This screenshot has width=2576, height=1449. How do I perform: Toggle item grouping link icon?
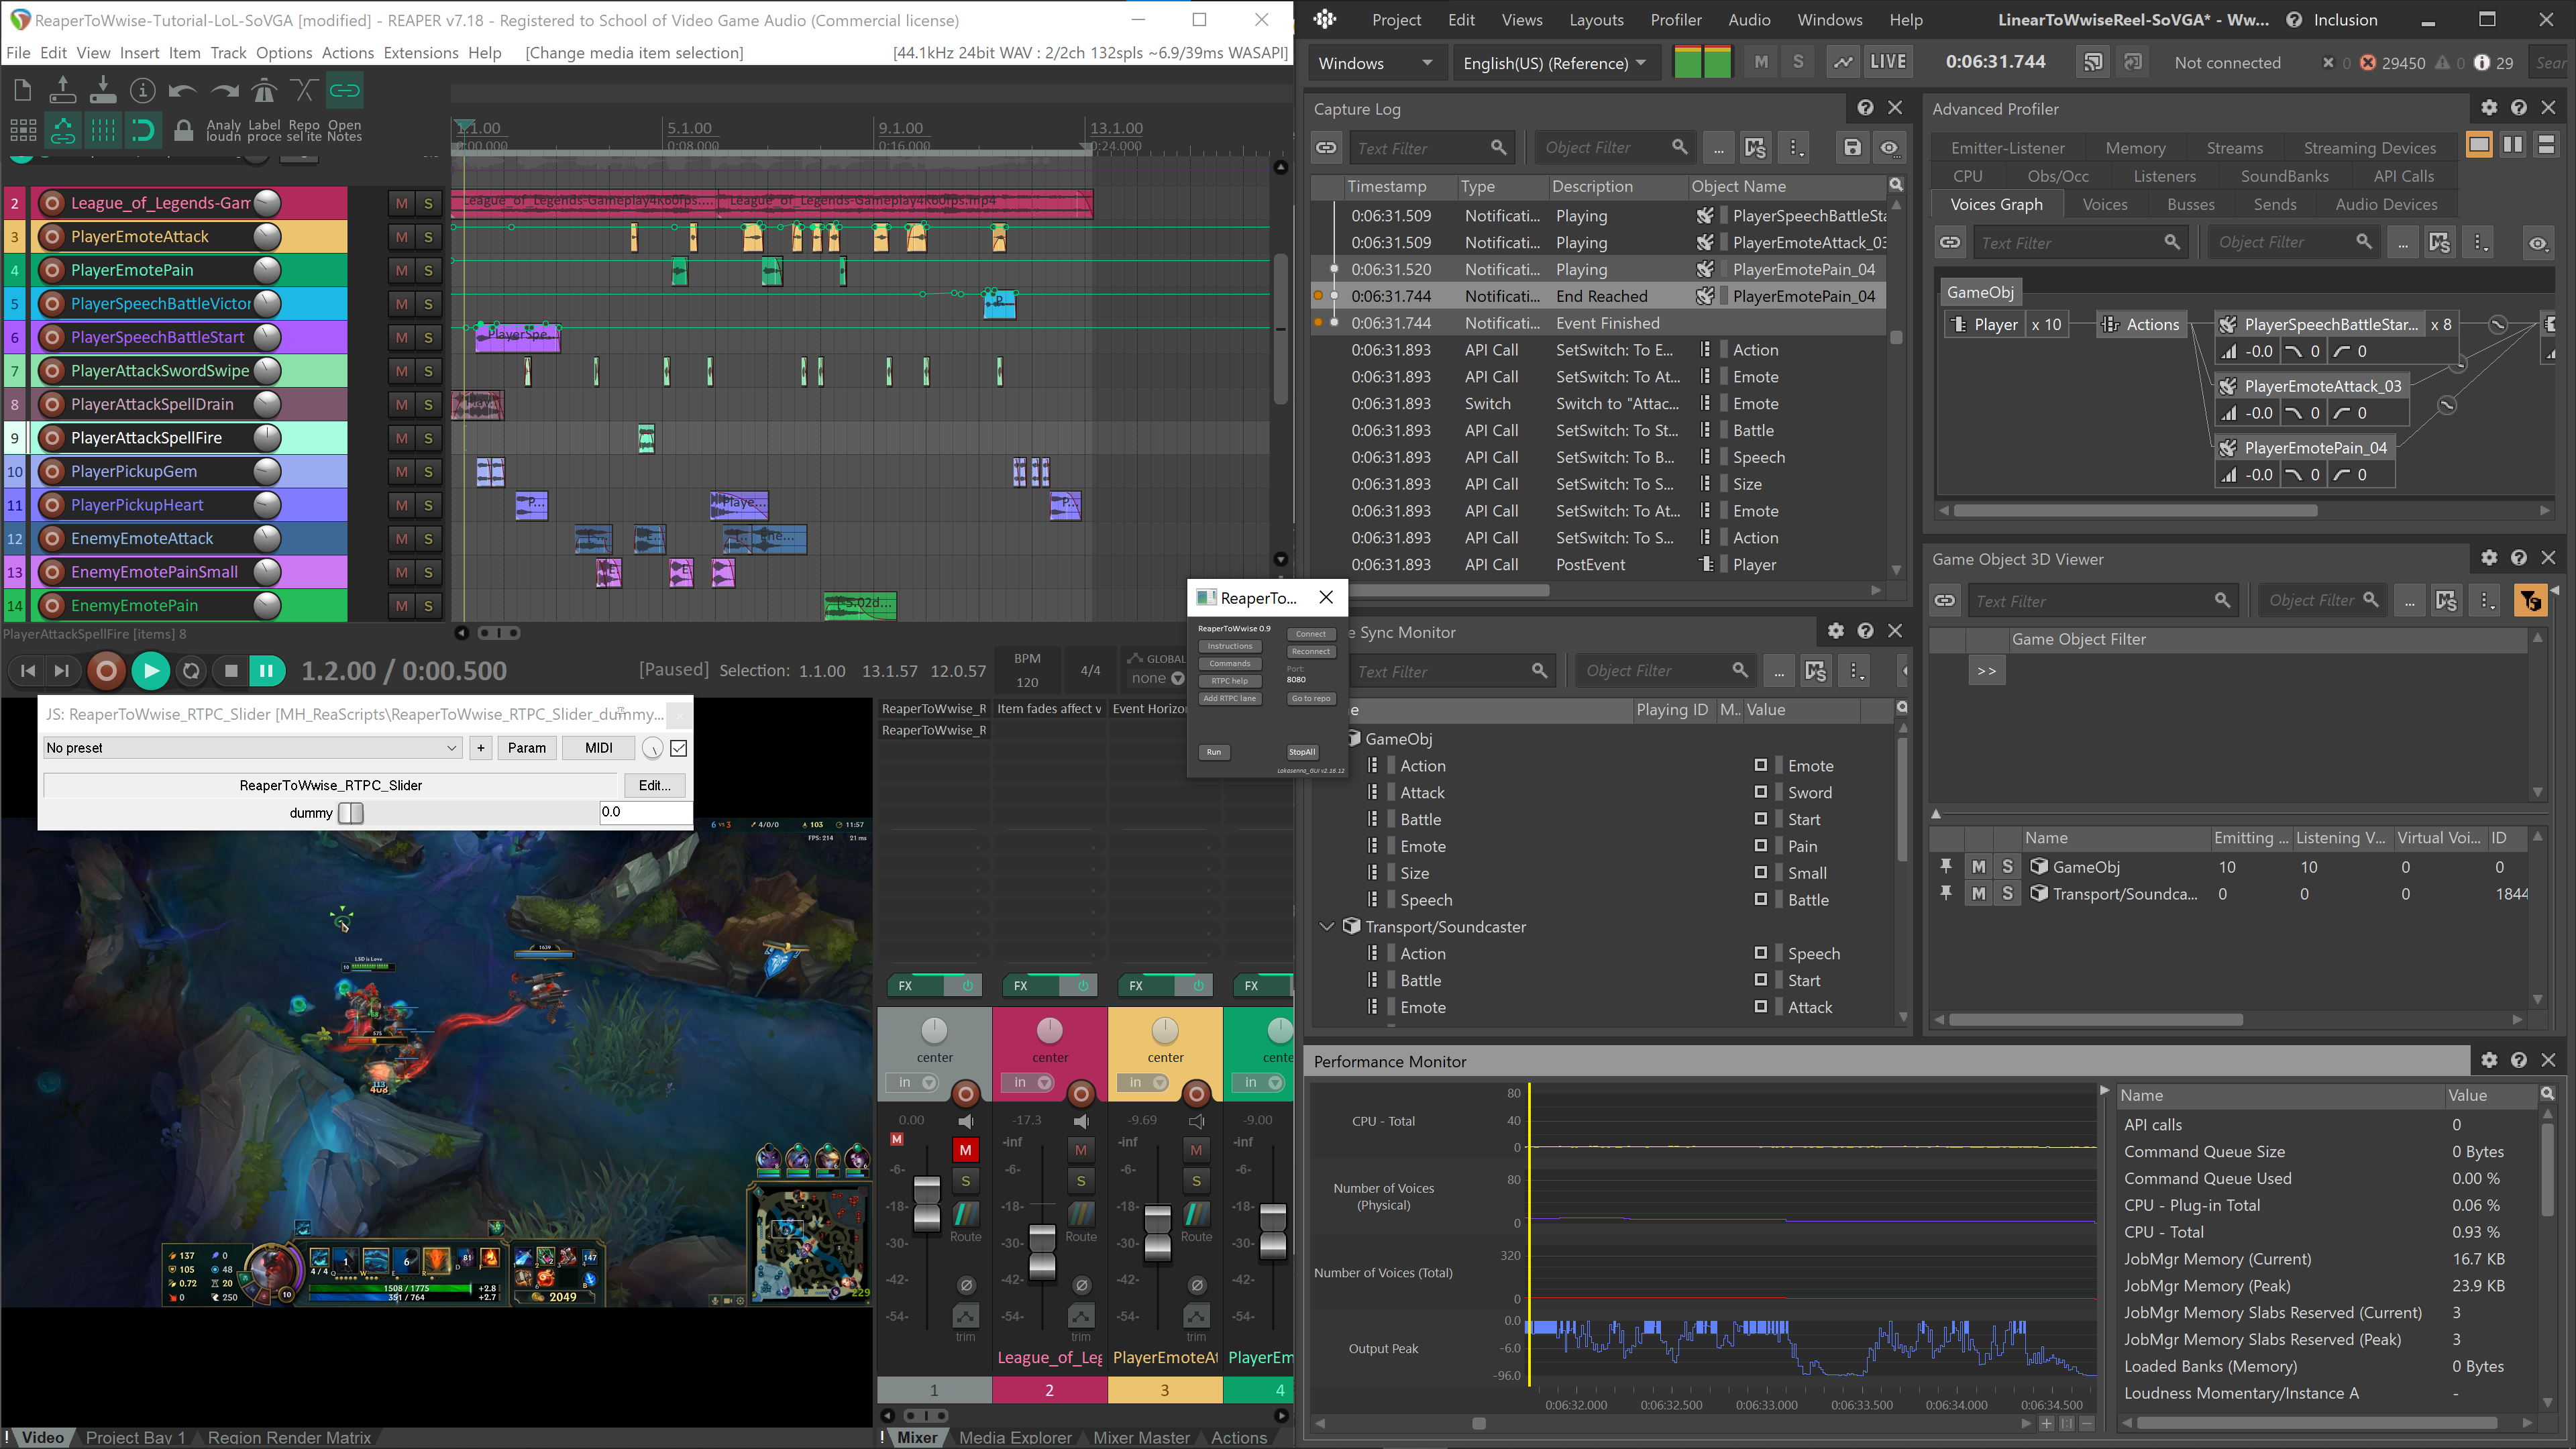[345, 91]
